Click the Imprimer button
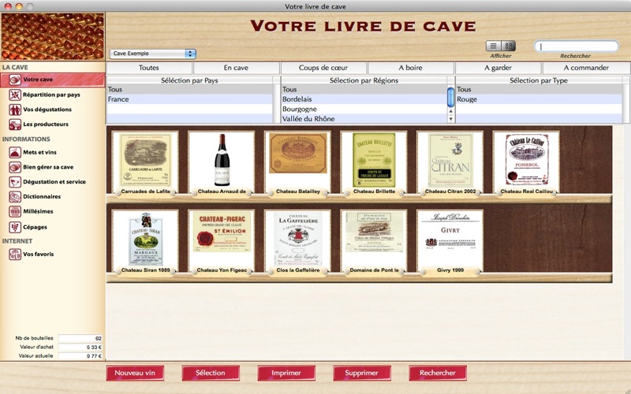The height and width of the screenshot is (394, 631). click(x=286, y=373)
